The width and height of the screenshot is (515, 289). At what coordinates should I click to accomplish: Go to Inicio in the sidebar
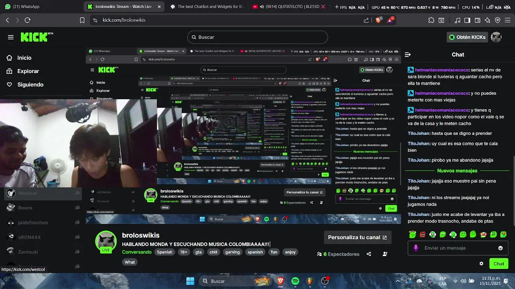click(24, 58)
